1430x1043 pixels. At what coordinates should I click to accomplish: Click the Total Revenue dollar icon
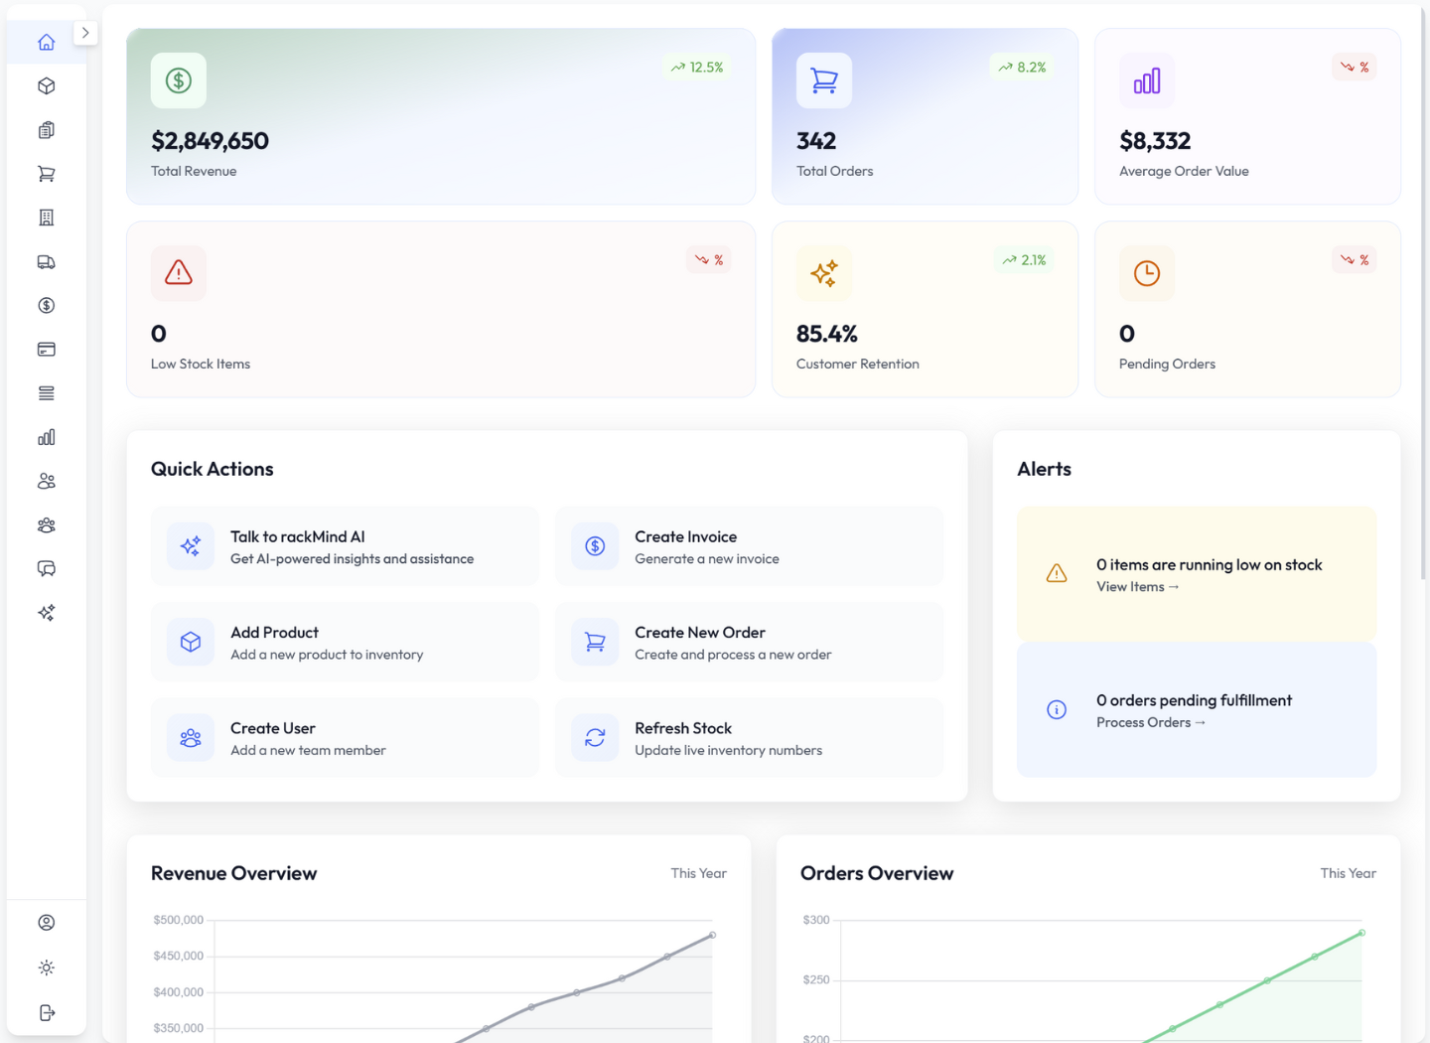pos(179,80)
